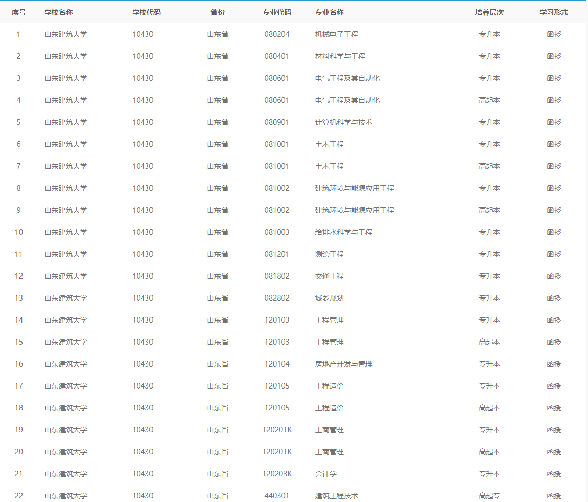Select the 计算机科学与技术 major name
The height and width of the screenshot is (502, 588).
[343, 123]
